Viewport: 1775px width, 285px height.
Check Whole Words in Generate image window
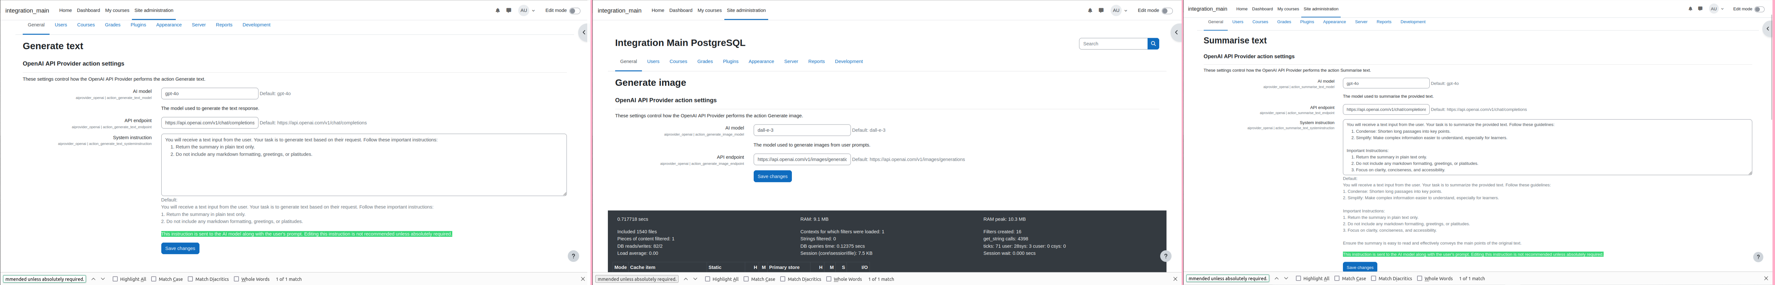point(829,279)
